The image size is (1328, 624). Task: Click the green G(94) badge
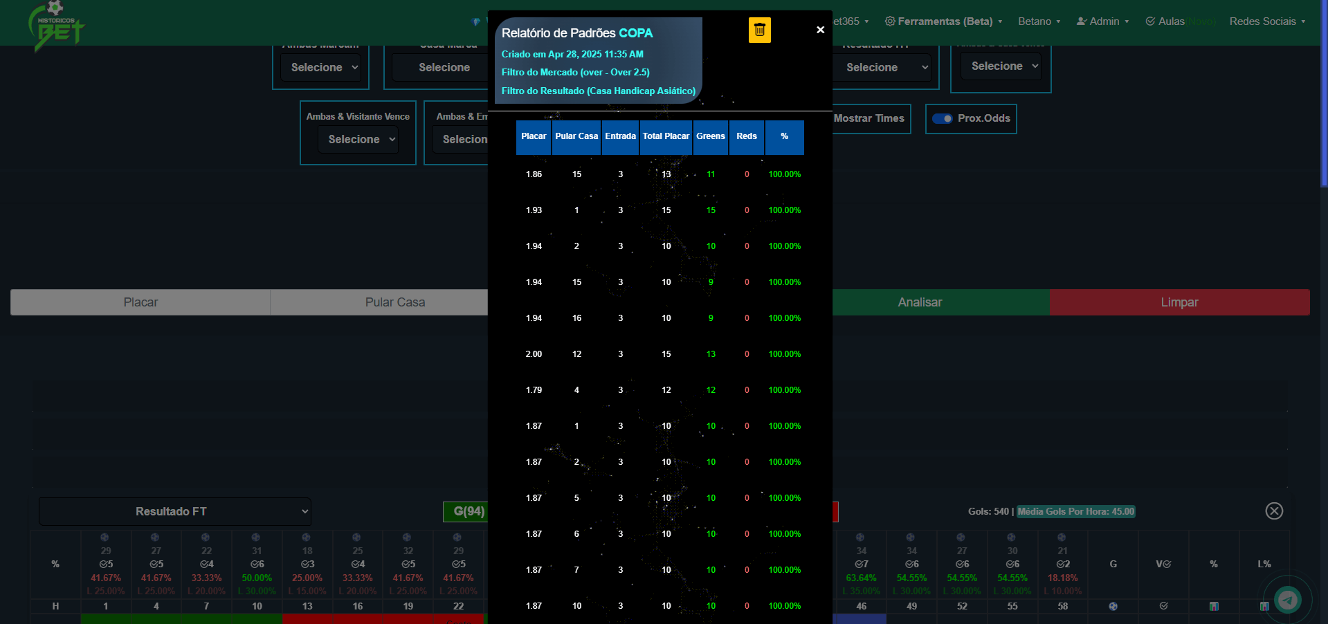[466, 511]
